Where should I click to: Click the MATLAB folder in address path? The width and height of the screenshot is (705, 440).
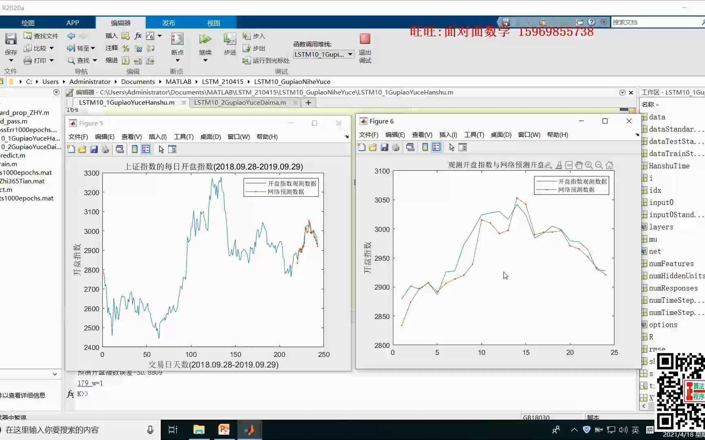[x=178, y=81]
